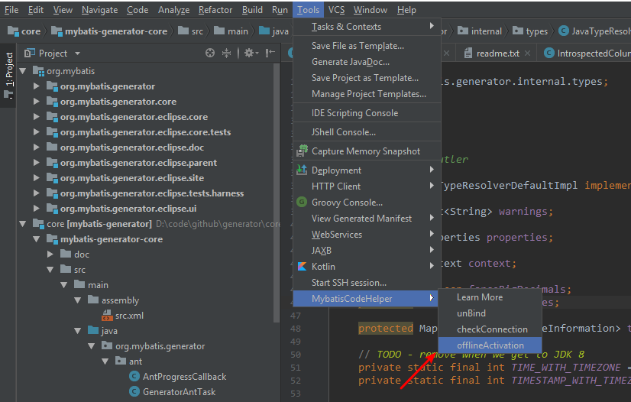Click the Capture Memory Snapshot icon
Viewport: 631px width, 402px height.
302,151
